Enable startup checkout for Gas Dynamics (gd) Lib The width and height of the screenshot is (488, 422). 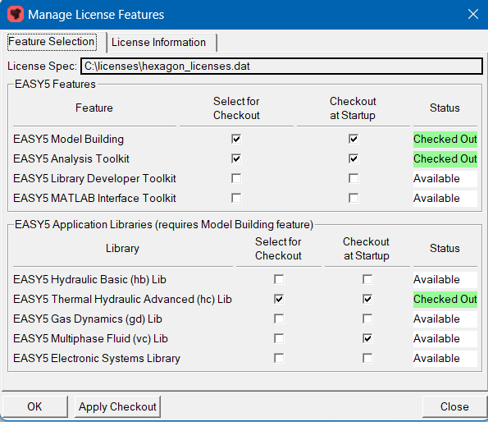(367, 319)
